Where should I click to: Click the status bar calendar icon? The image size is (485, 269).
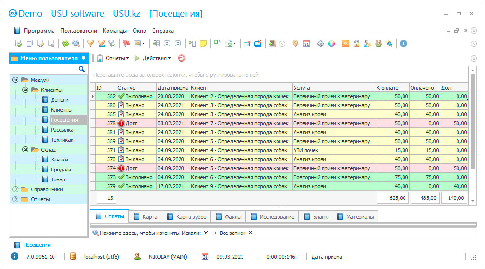click(205, 256)
